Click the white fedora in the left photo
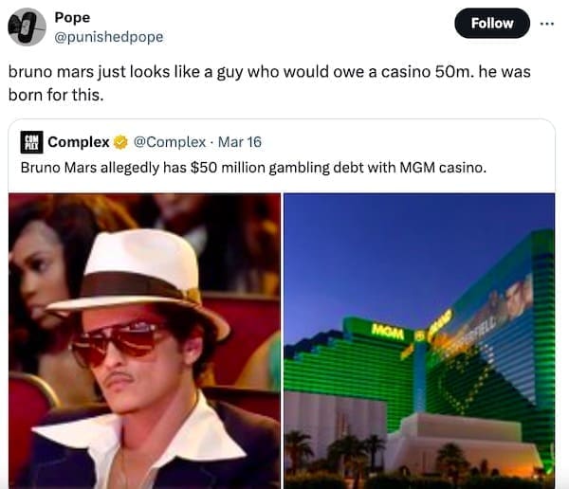 click(x=139, y=279)
